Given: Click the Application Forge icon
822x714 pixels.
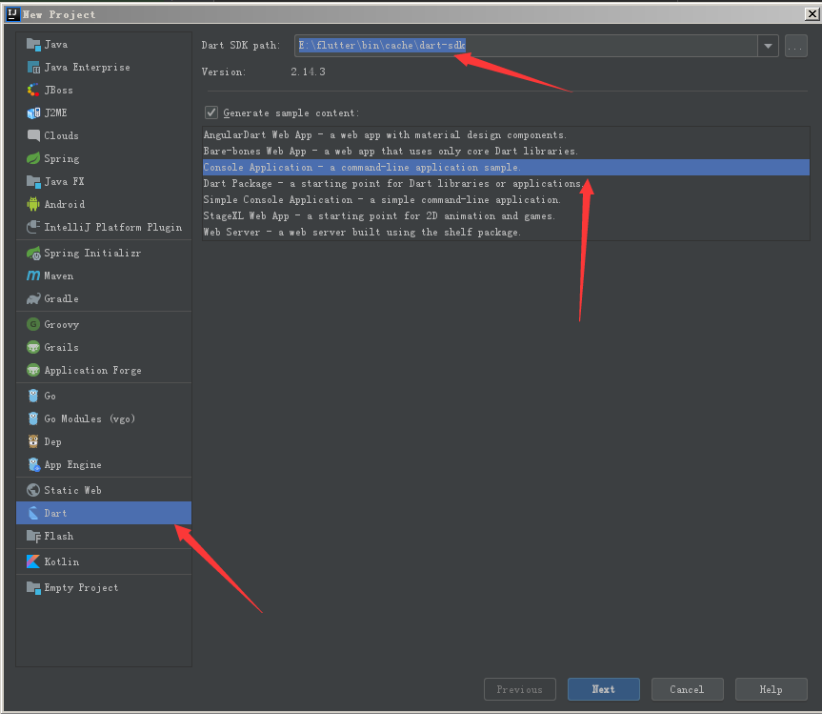Looking at the screenshot, I should [x=33, y=371].
